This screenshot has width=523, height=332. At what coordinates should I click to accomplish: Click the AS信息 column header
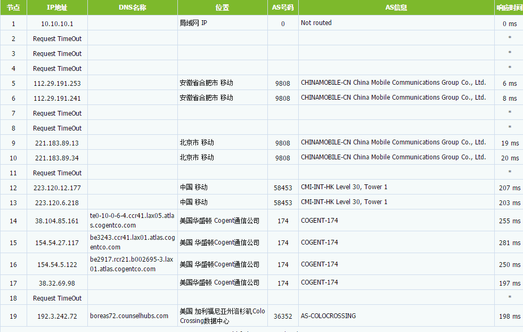[x=396, y=7]
